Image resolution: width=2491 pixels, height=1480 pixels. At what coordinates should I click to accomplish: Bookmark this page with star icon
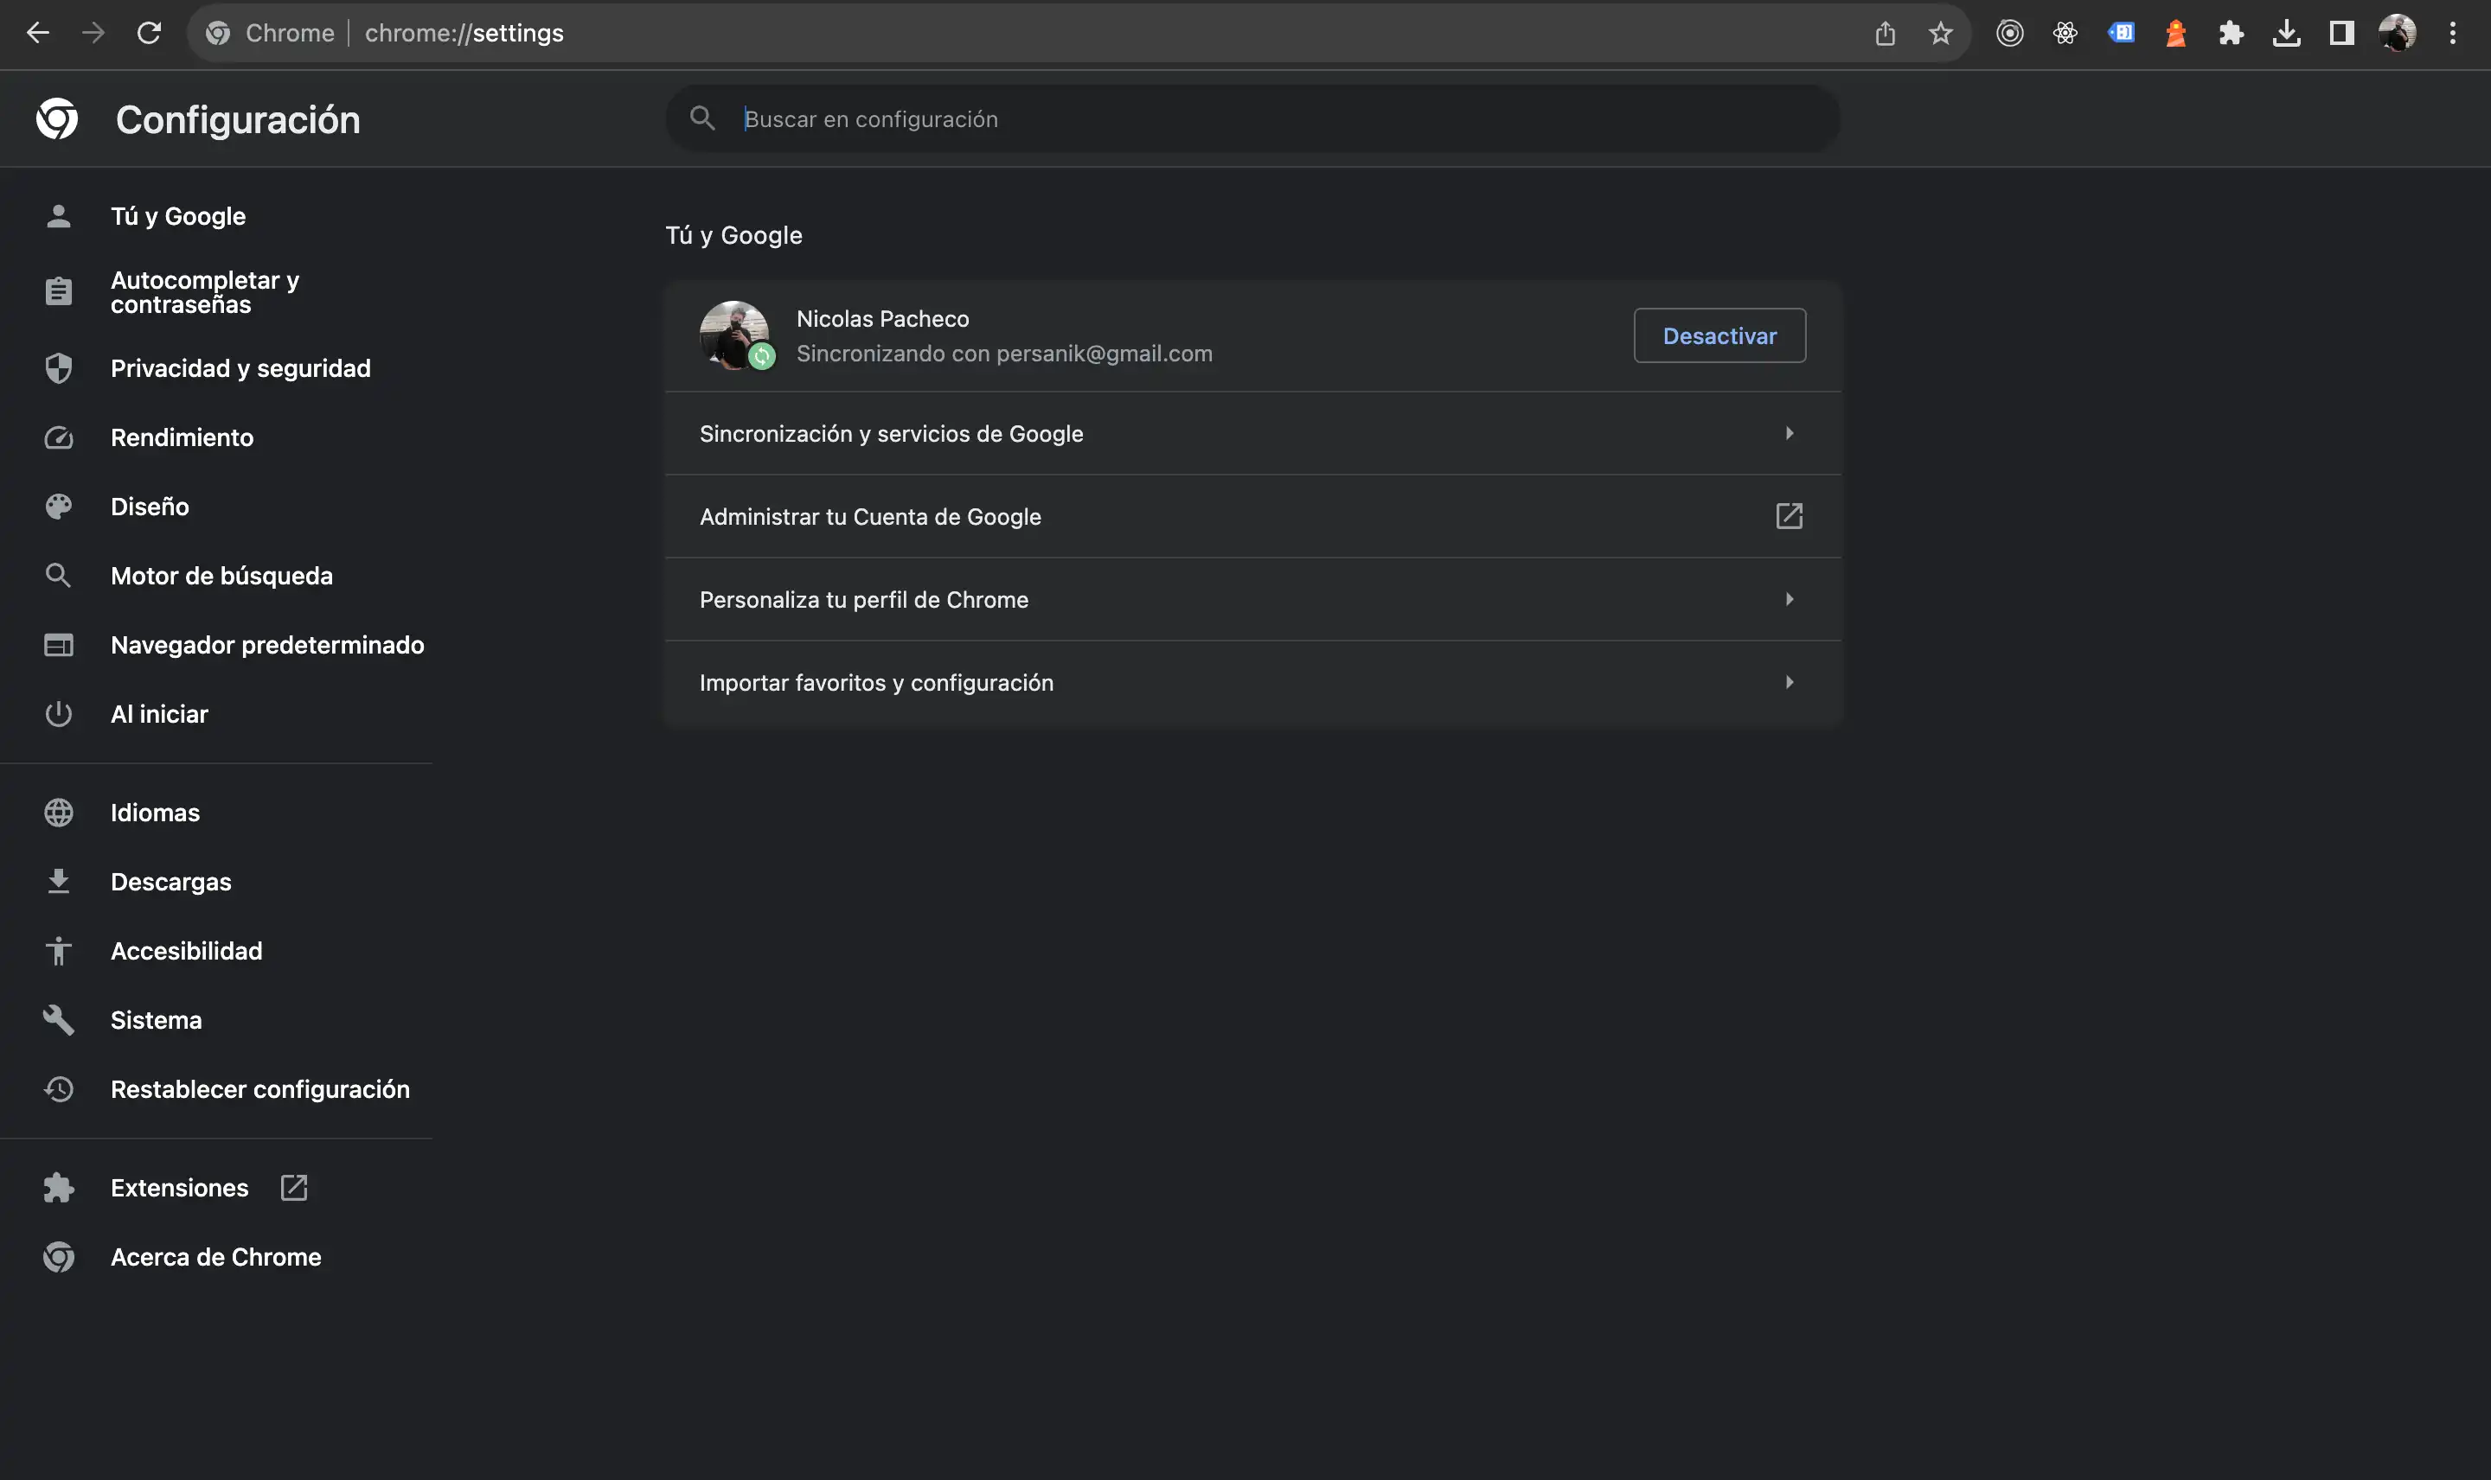(1939, 33)
